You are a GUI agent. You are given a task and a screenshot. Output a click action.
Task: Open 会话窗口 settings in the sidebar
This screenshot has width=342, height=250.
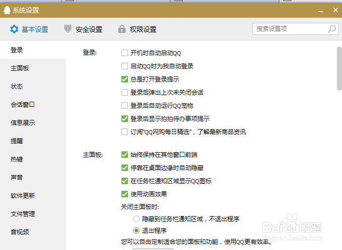(x=33, y=105)
